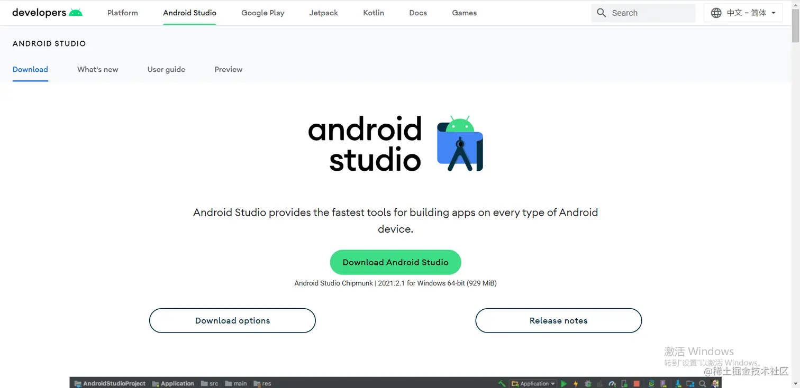Click the Android developers logo
Viewport: 800px width, 388px height.
pos(47,13)
